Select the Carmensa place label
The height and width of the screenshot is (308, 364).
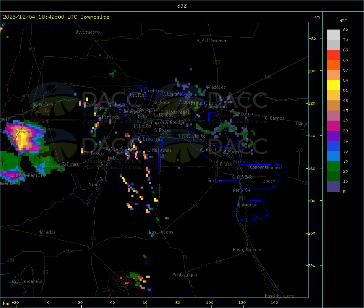pyautogui.click(x=248, y=205)
